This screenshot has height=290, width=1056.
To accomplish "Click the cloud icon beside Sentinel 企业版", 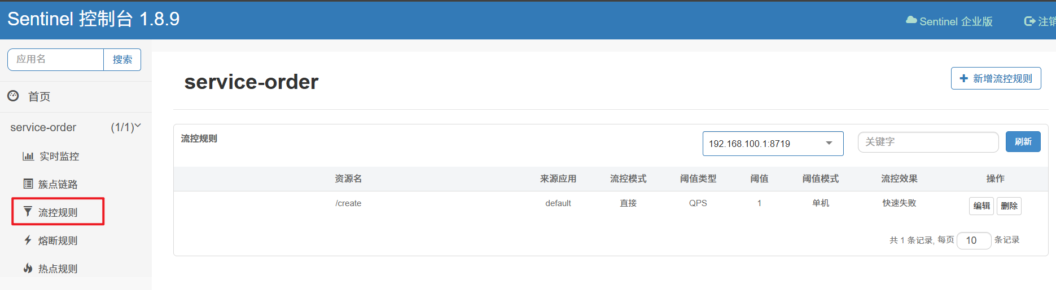I will pos(911,20).
